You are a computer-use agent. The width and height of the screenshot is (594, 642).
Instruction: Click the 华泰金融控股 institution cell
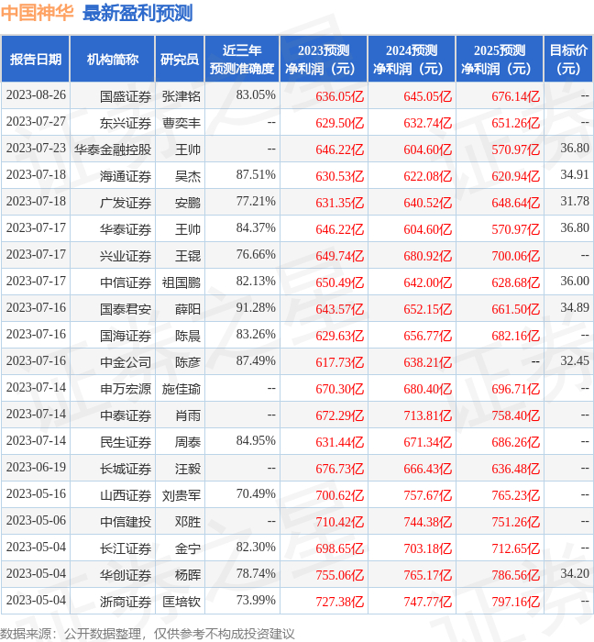point(113,149)
